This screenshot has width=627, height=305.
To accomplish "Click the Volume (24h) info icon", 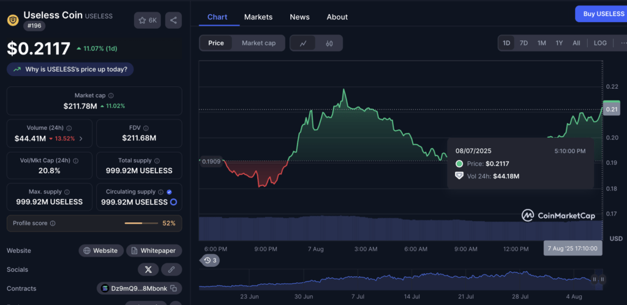I will tap(69, 129).
